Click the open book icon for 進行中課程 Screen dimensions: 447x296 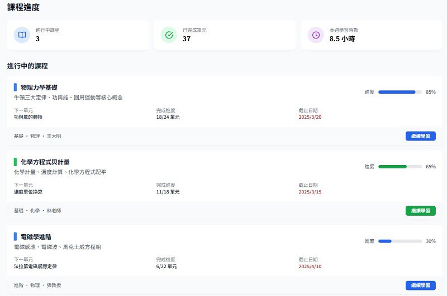tap(22, 35)
